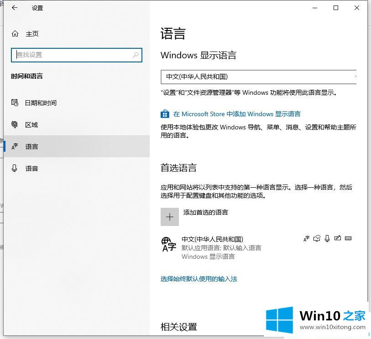The height and width of the screenshot is (339, 371).
Task: Go to 主页 settings home
Action: 32,34
